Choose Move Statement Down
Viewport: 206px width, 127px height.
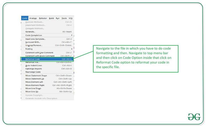pos(47,76)
